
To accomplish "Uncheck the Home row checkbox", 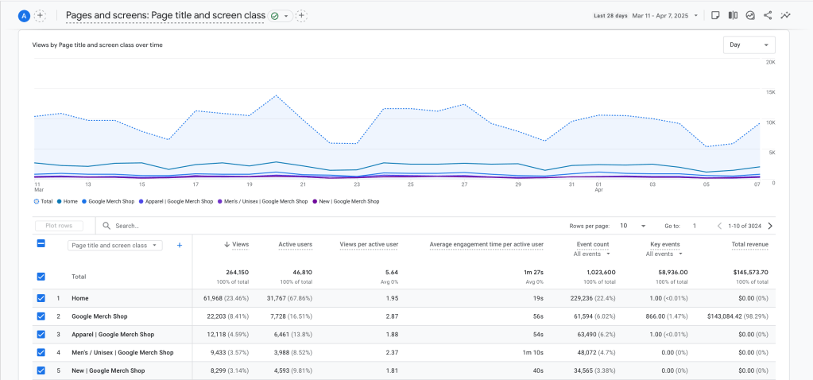I will pyautogui.click(x=41, y=298).
